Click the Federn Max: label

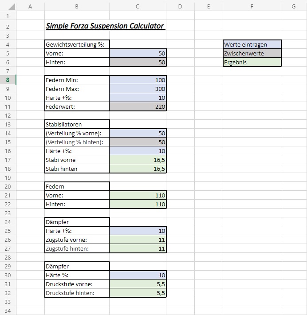point(62,89)
